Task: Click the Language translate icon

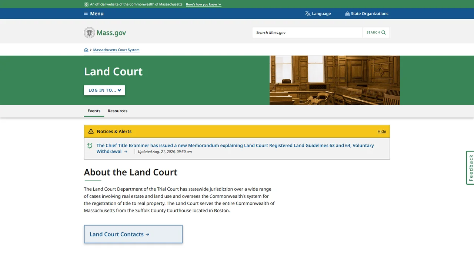Action: 308,14
